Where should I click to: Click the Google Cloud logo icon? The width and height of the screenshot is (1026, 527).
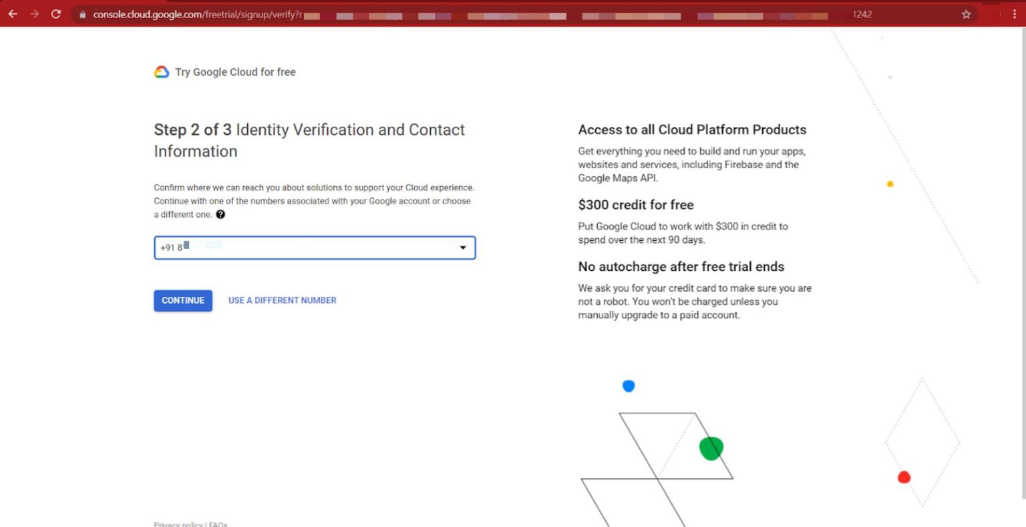tap(160, 71)
